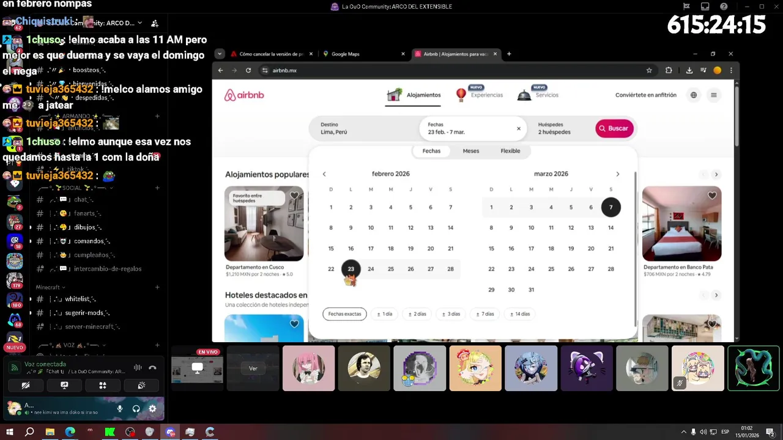Open the activities launcher button
This screenshot has width=783, height=440.
(103, 385)
